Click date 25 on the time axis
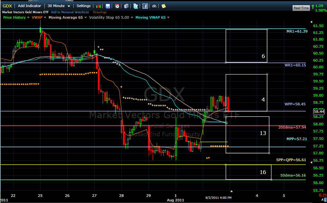Image resolution: width=327 pixels, height=203 pixels. pos(40,196)
